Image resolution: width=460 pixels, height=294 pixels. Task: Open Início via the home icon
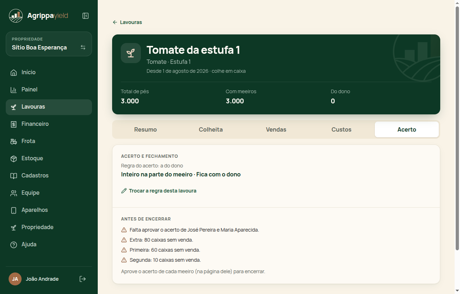click(x=14, y=72)
